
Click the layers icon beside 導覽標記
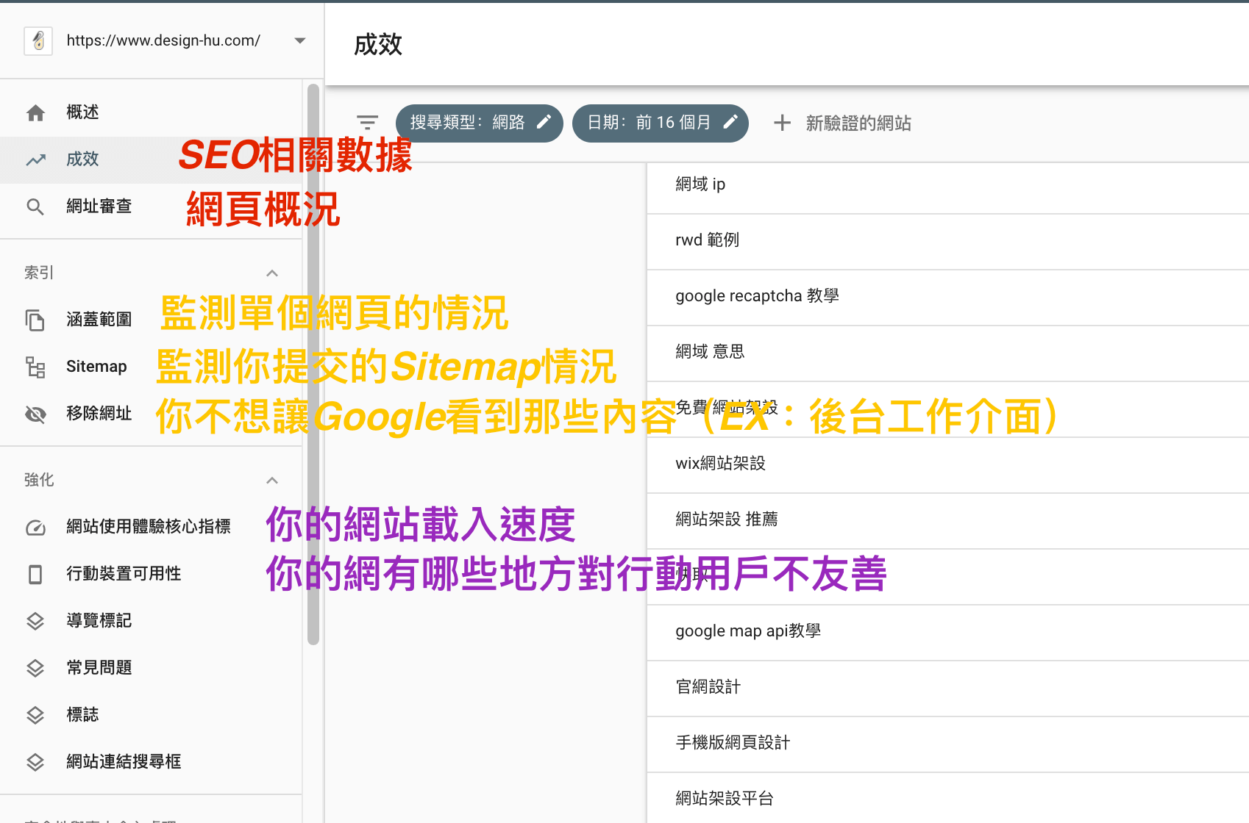(35, 621)
